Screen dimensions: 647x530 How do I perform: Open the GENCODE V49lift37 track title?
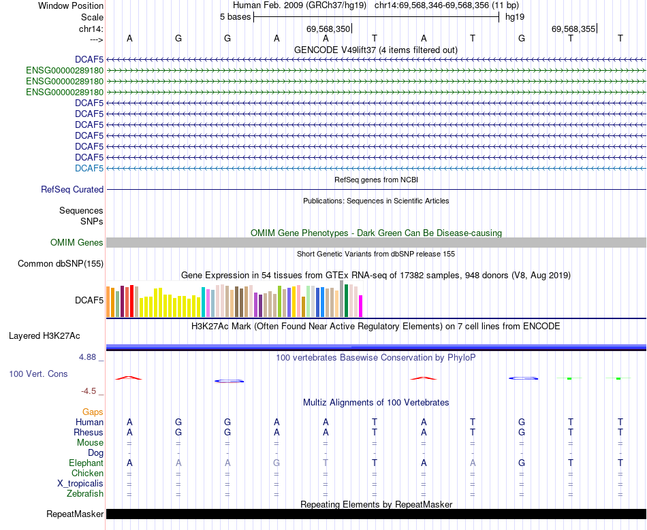click(x=375, y=50)
